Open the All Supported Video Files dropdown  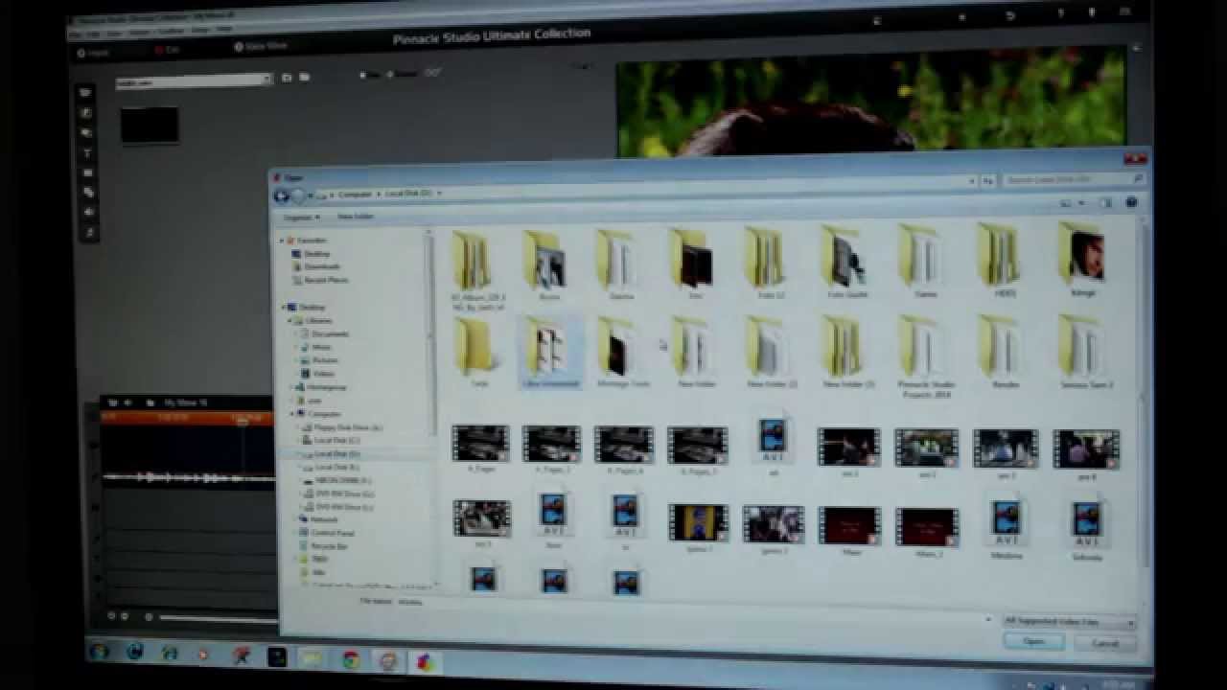(1069, 622)
